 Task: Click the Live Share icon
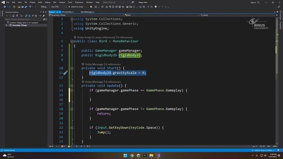pyautogui.click(x=279, y=7)
